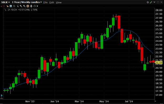Click the L: 21.19 CH: +0.57 quote text
Viewport: 164px width, 104px height.
(x=21, y=10)
